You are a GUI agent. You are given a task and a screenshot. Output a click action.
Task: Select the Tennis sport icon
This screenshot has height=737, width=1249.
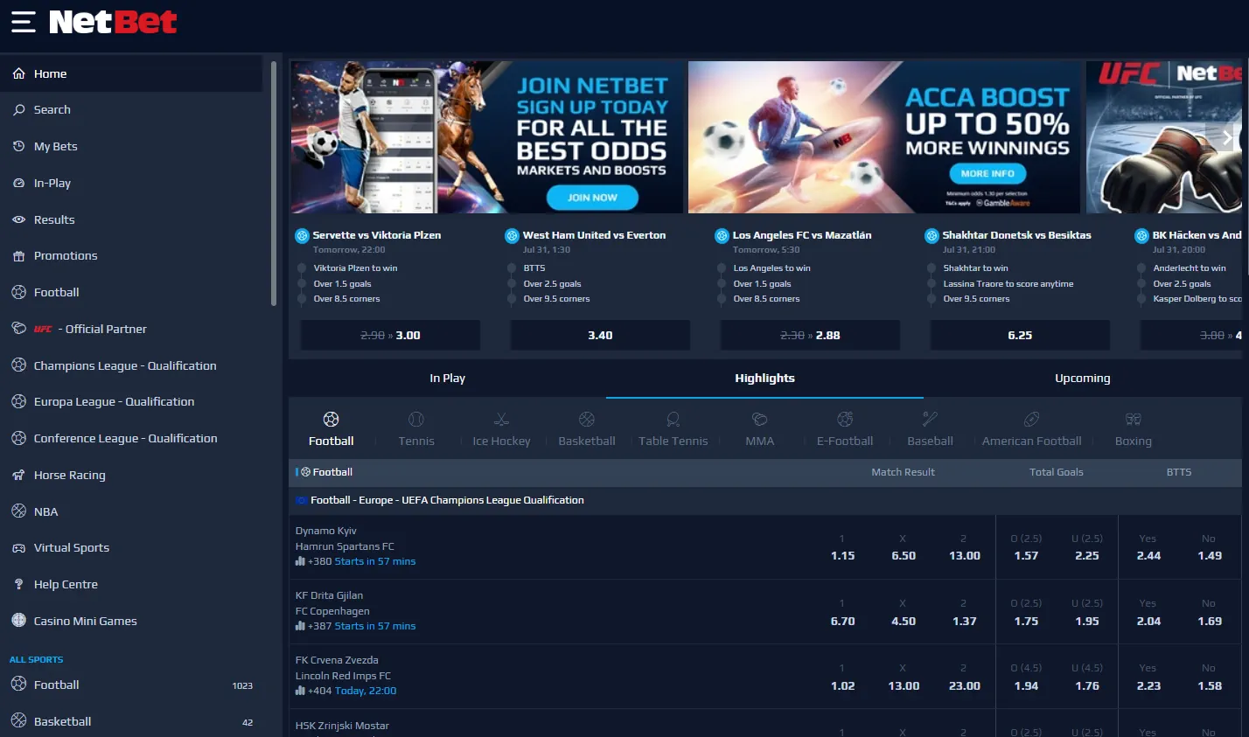click(x=416, y=420)
